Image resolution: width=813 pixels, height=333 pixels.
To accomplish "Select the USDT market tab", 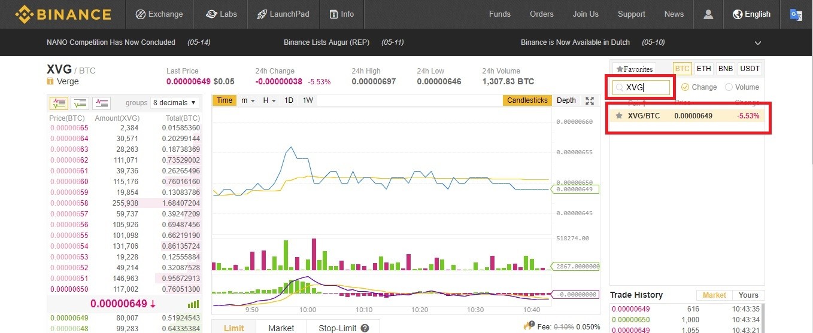I will click(x=750, y=69).
